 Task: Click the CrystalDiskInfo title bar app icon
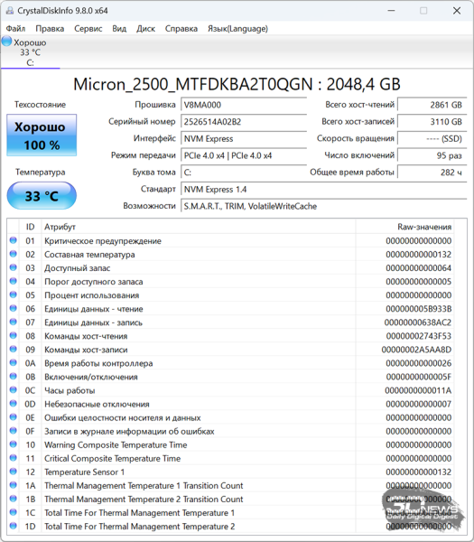[10, 11]
